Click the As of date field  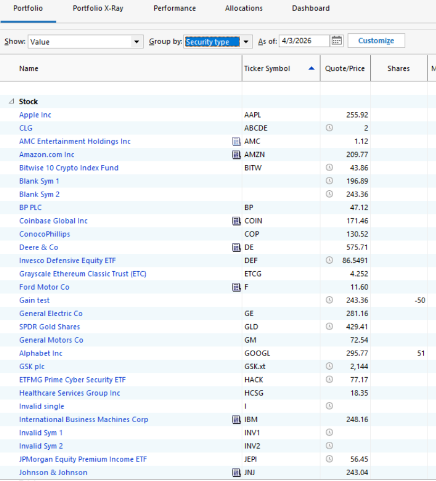pos(304,41)
